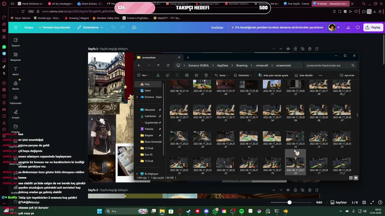Toggle lock on Sayfa 1
The image size is (385, 216).
[295, 49]
